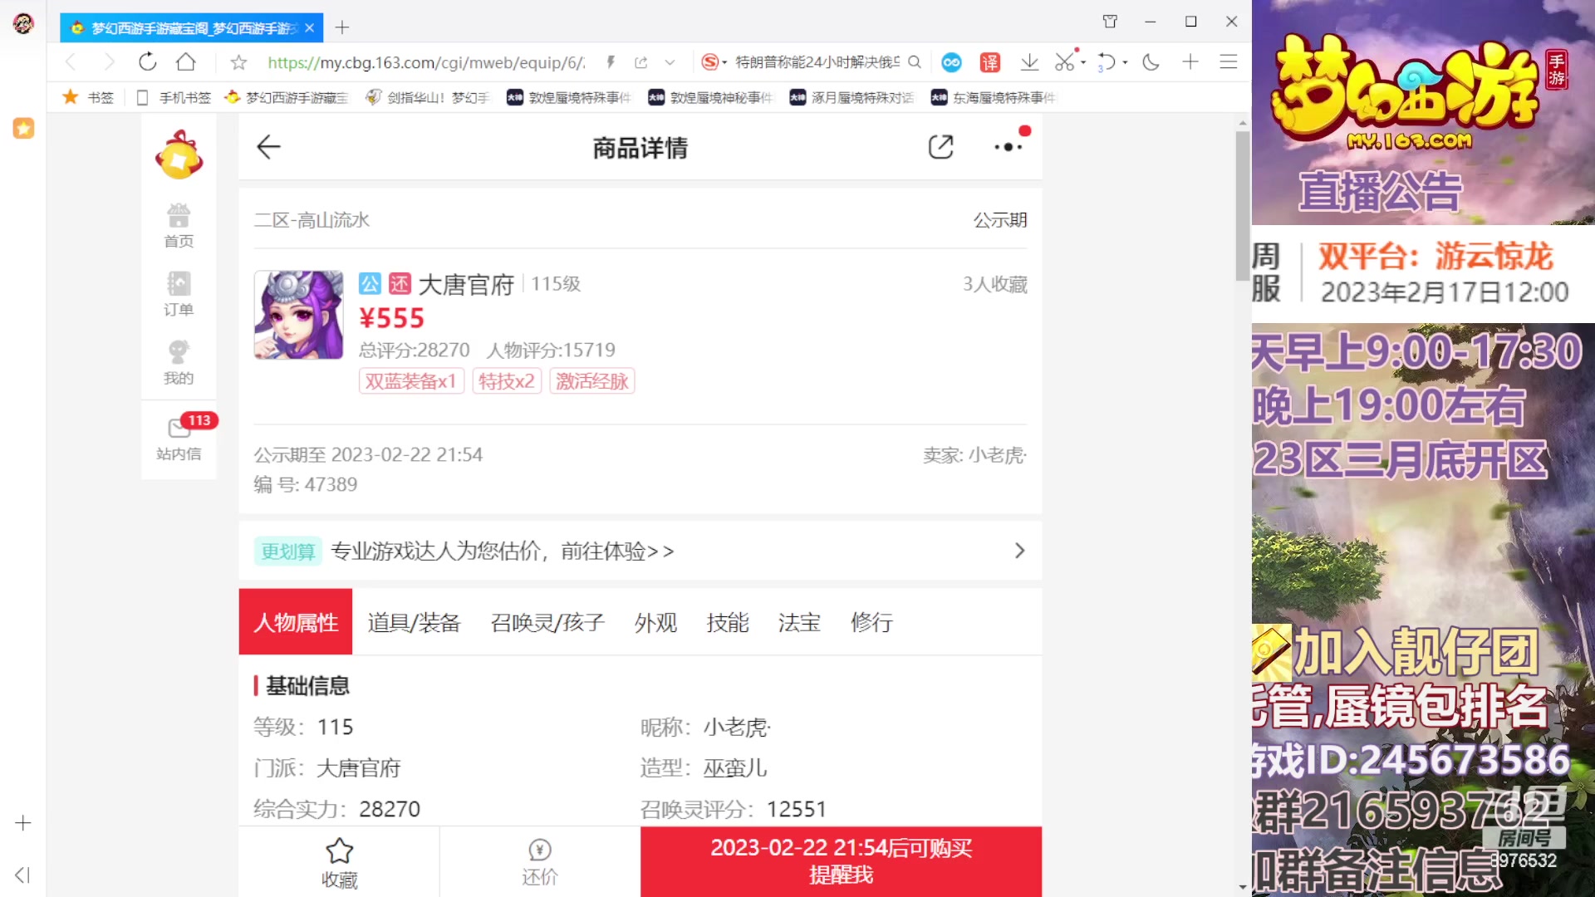Switch to the 外观 tab
Viewport: 1595px width, 897px height.
coord(655,622)
